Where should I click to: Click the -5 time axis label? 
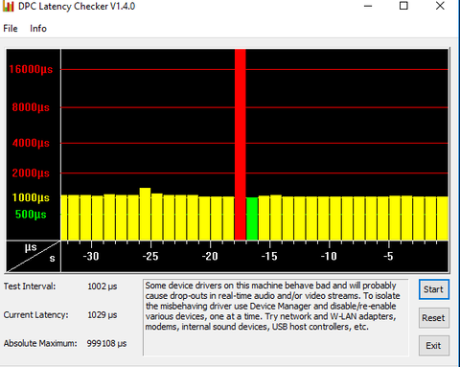click(x=388, y=256)
